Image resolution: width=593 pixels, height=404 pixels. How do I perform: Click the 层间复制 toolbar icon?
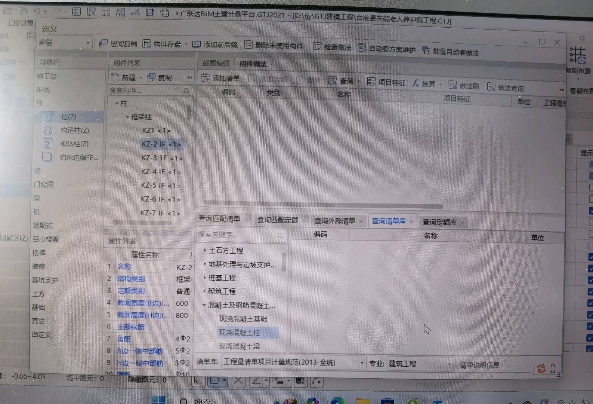pos(103,43)
